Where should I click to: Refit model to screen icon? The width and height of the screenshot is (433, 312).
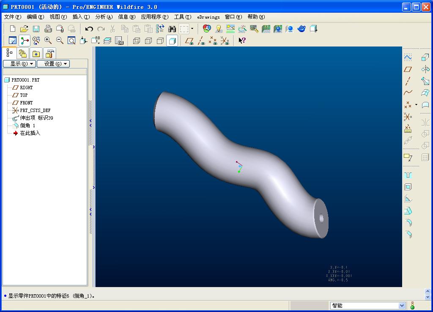71,41
